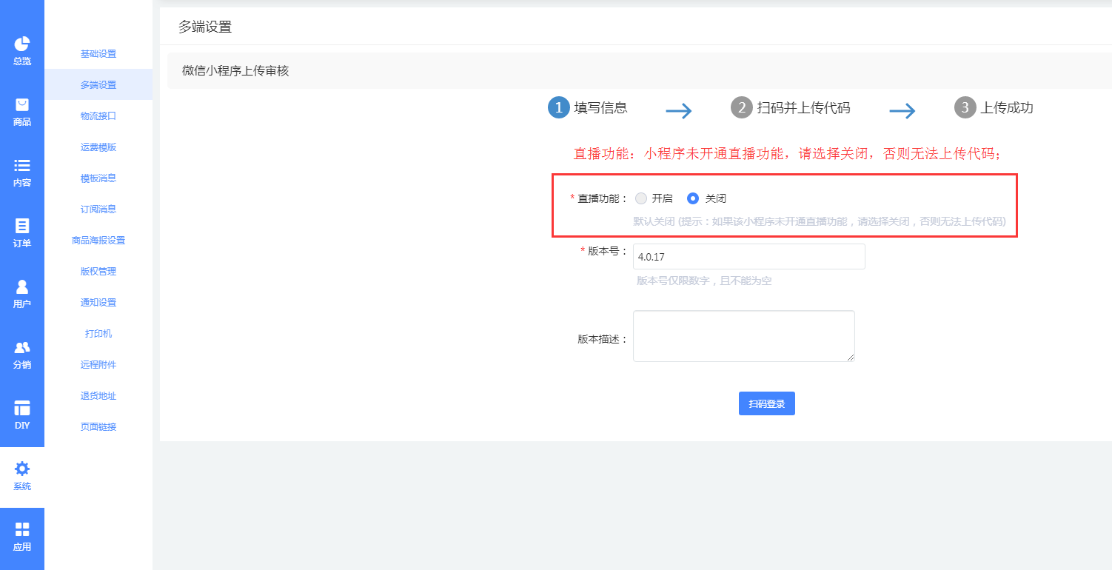Open the 用户 person icon
Screen dimensions: 1112x570
[22, 287]
